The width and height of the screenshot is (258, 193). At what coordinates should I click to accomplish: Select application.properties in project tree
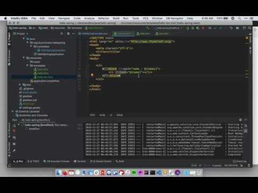click(45, 81)
